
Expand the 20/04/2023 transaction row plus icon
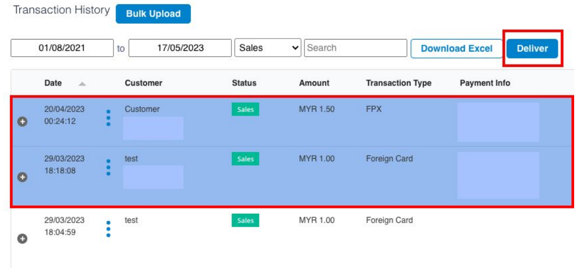click(x=22, y=122)
